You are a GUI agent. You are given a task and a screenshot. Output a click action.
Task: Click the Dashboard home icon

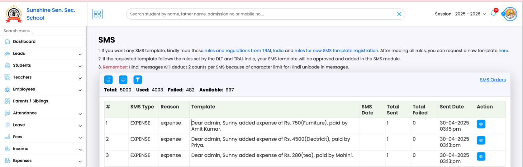[7, 42]
